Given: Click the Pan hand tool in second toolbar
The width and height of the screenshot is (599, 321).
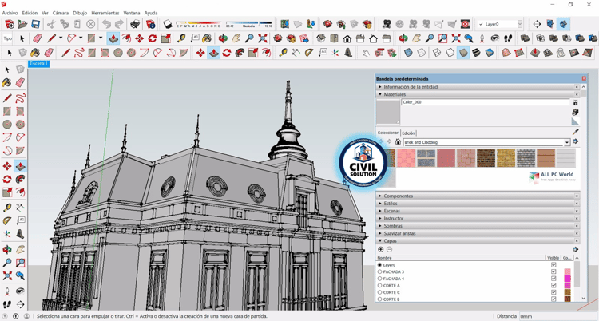Looking at the screenshot, I should (x=236, y=38).
